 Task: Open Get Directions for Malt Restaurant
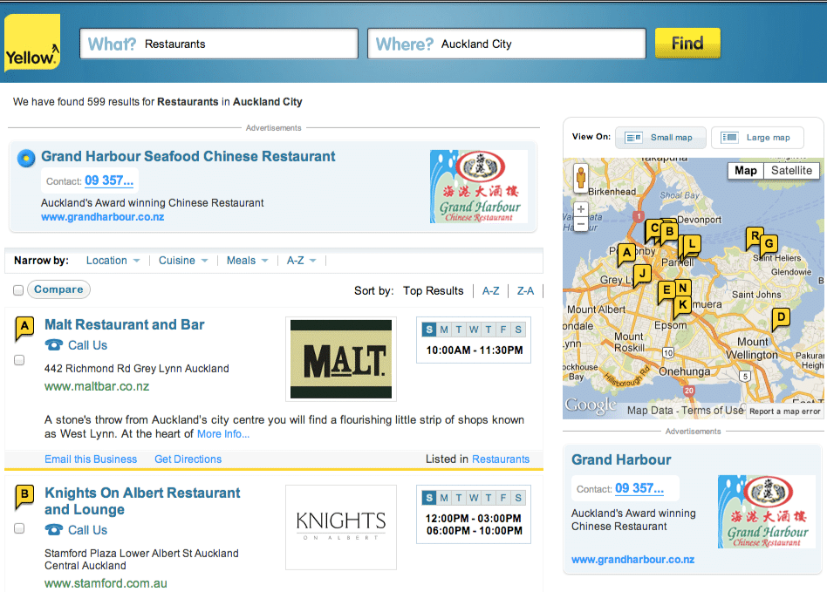tap(188, 459)
